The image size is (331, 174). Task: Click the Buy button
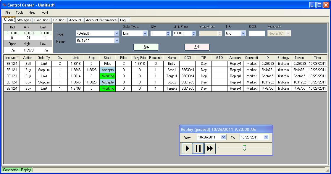(x=146, y=47)
